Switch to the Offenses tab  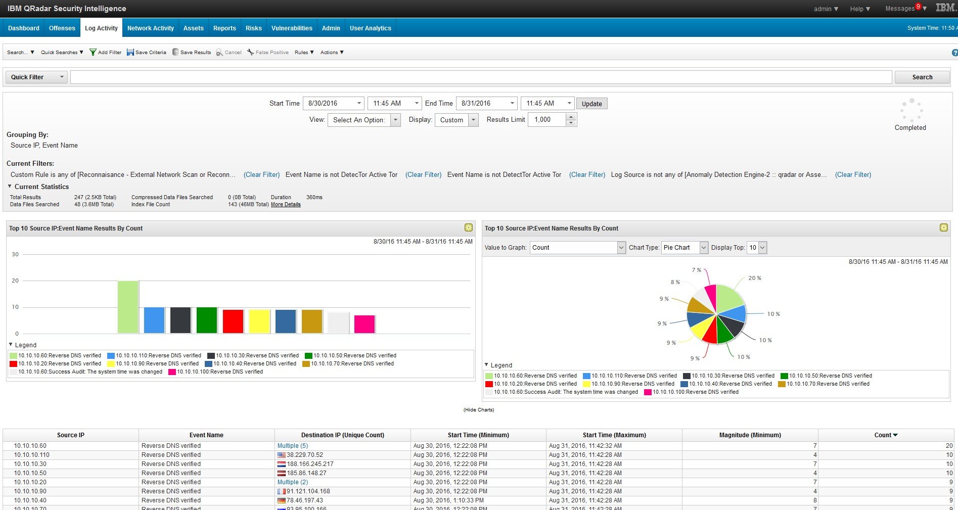click(62, 28)
